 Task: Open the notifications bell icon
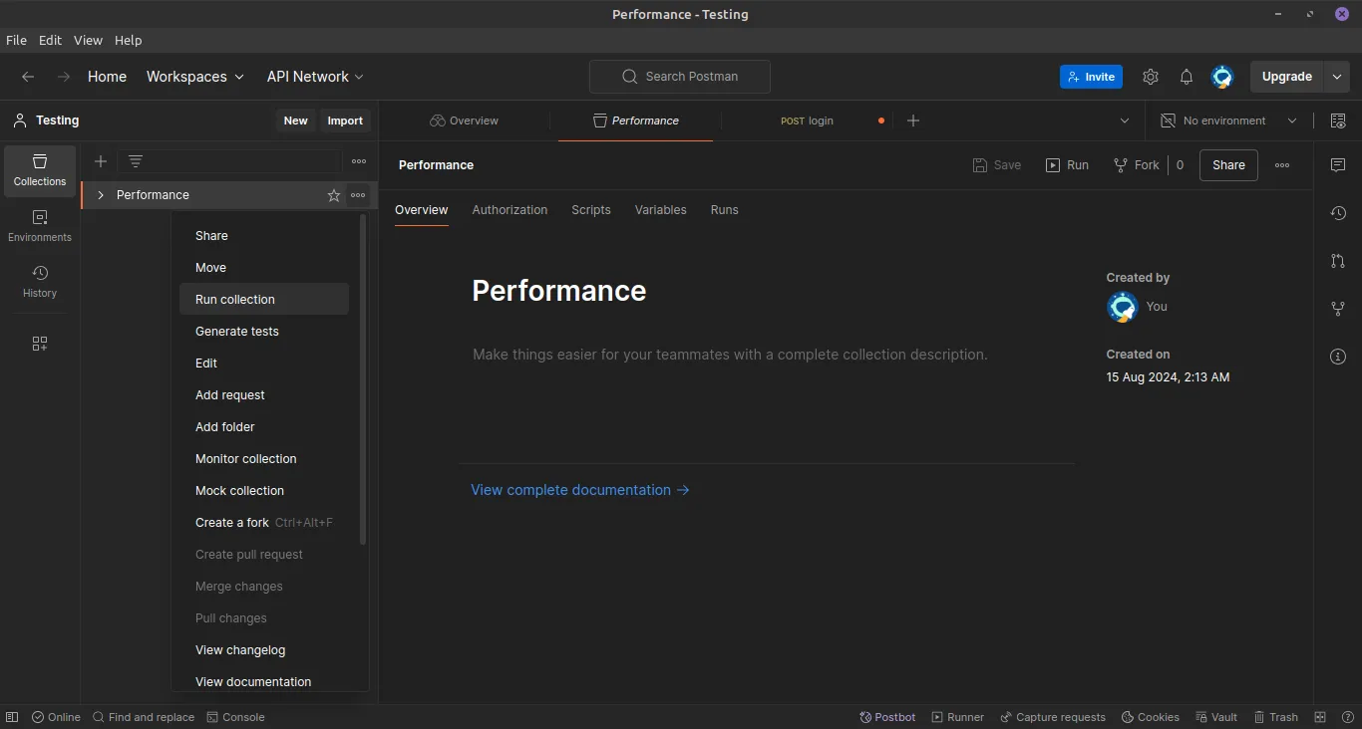pyautogui.click(x=1186, y=77)
